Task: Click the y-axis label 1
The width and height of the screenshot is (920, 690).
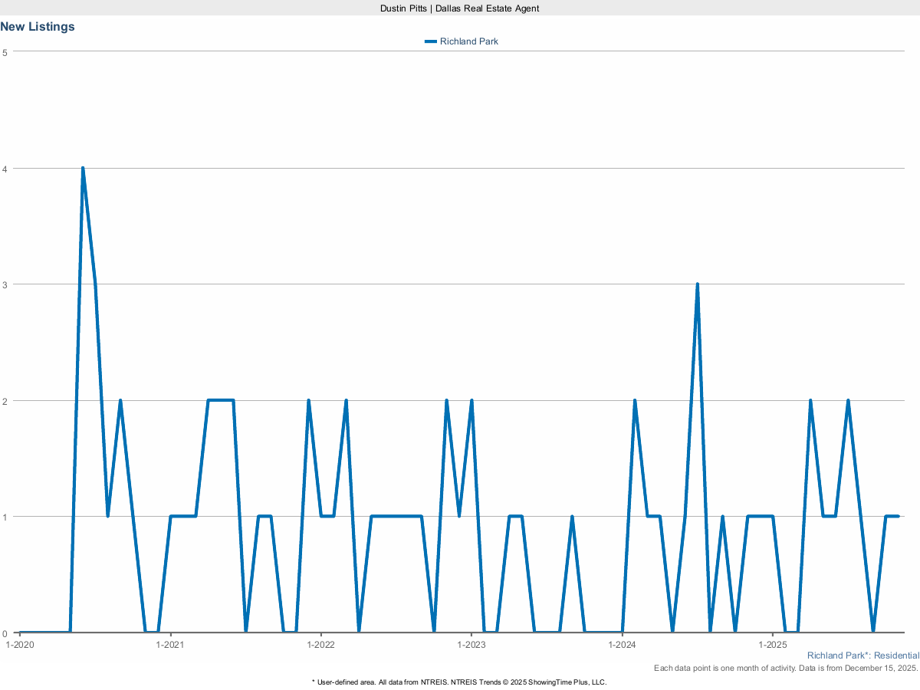Action: 5,517
